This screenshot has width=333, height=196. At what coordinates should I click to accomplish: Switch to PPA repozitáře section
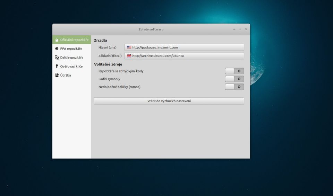click(x=72, y=48)
